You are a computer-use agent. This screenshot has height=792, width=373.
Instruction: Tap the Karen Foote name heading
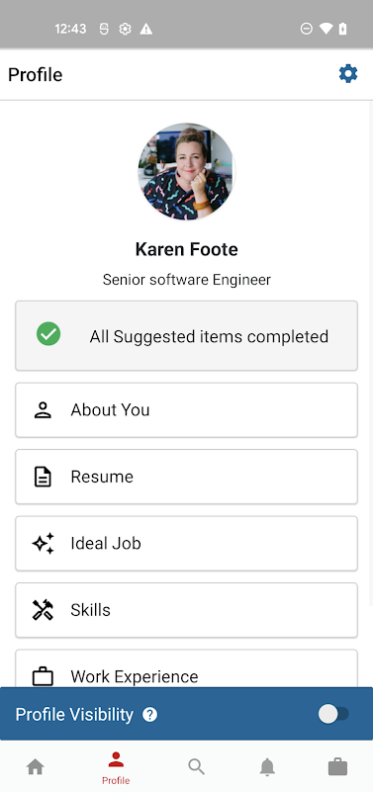tap(186, 249)
